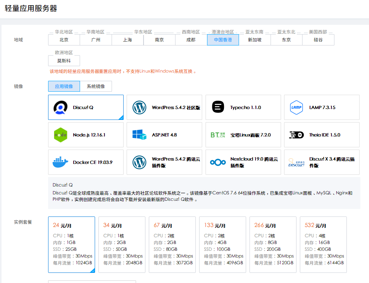Click the Theia IDE logo icon
The width and height of the screenshot is (369, 283).
coord(296,135)
